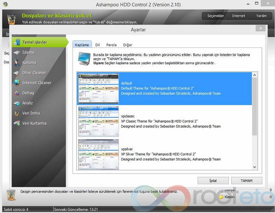Switch to the Dil tab
This screenshot has height=213, width=275.
coord(98,45)
